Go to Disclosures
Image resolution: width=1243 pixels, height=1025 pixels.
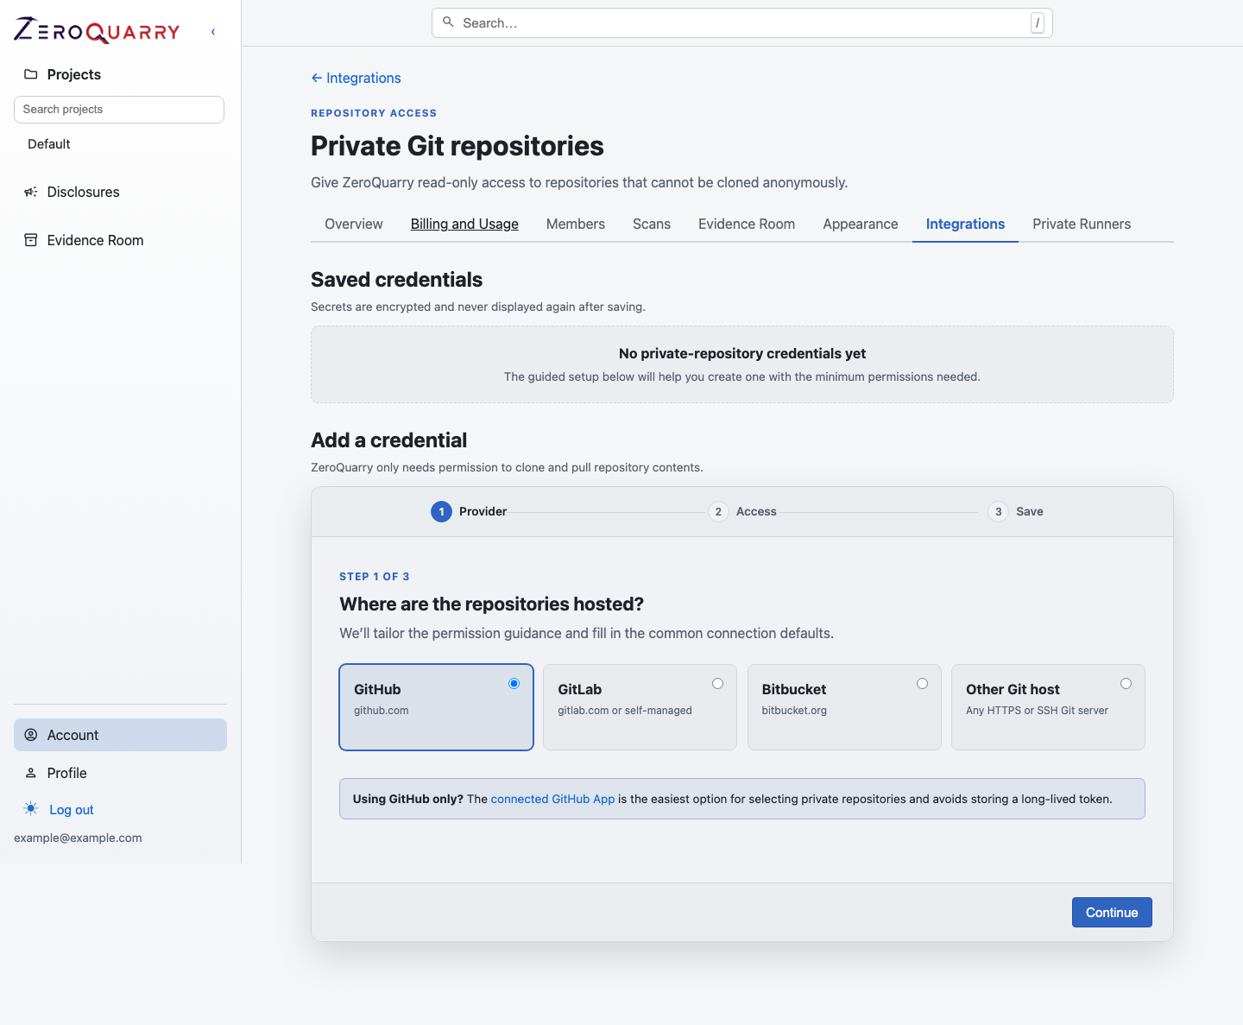83,192
